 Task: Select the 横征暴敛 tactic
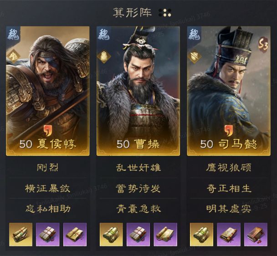[48, 188]
